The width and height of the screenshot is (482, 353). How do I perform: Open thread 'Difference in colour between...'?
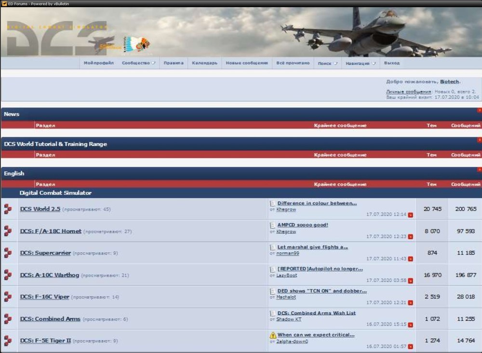317,203
